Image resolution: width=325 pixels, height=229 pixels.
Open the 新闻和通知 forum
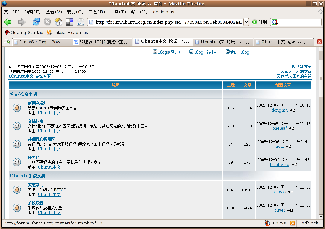pyautogui.click(x=38, y=103)
